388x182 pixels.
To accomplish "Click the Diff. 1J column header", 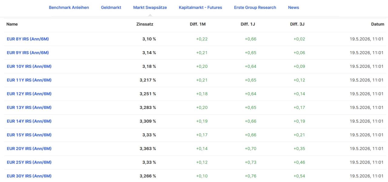I will [x=248, y=24].
